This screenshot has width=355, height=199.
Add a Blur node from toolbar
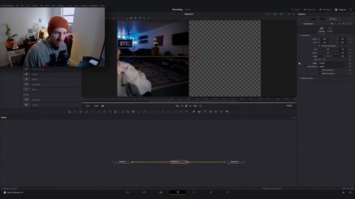pos(115,112)
